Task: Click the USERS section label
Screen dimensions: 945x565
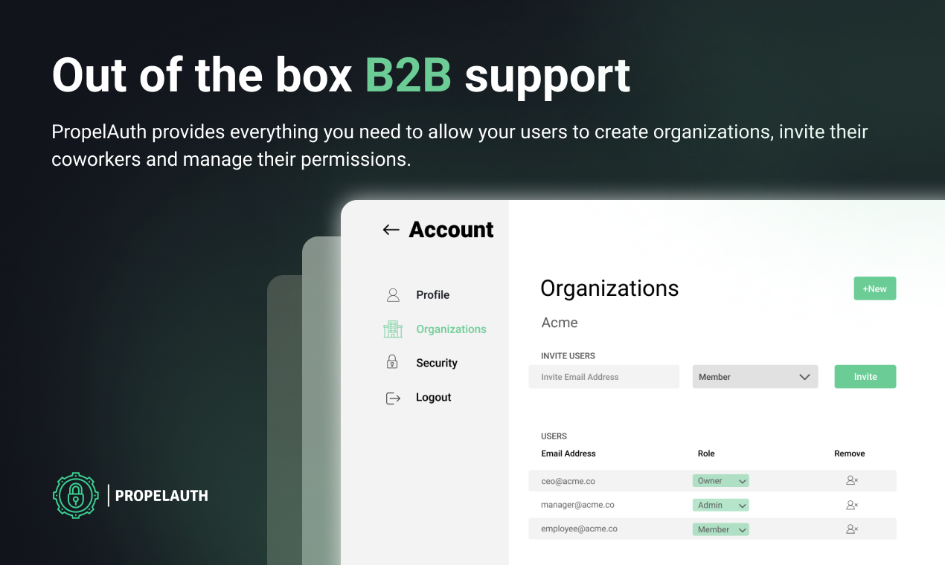Action: pyautogui.click(x=554, y=436)
